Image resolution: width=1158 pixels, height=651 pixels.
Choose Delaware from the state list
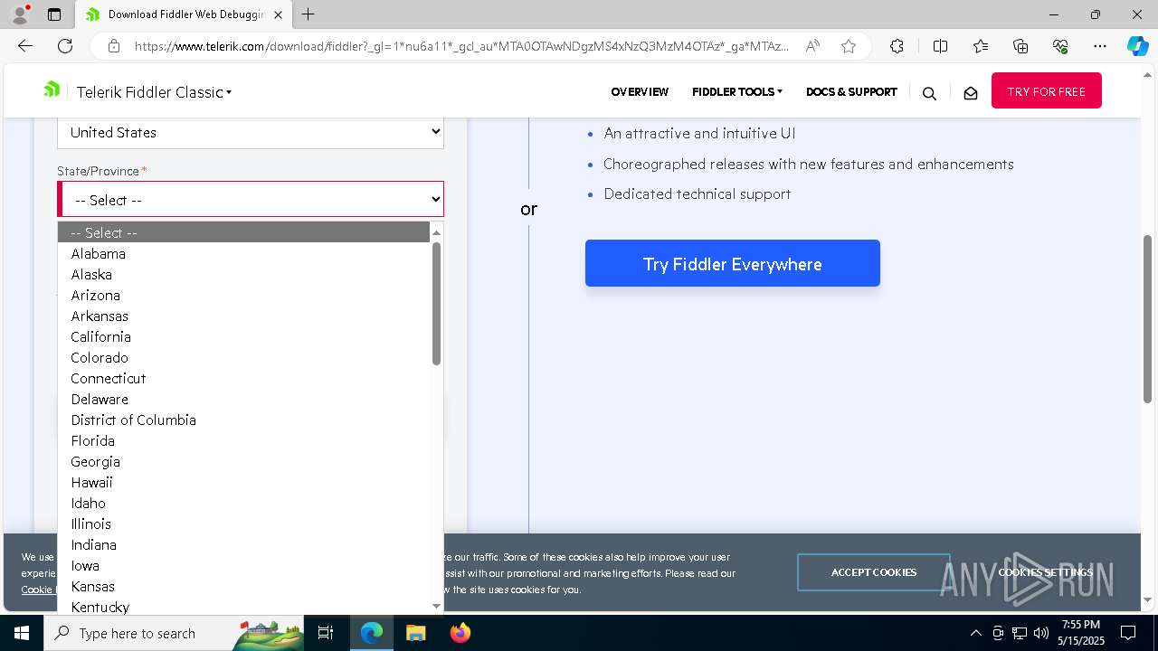pyautogui.click(x=243, y=399)
